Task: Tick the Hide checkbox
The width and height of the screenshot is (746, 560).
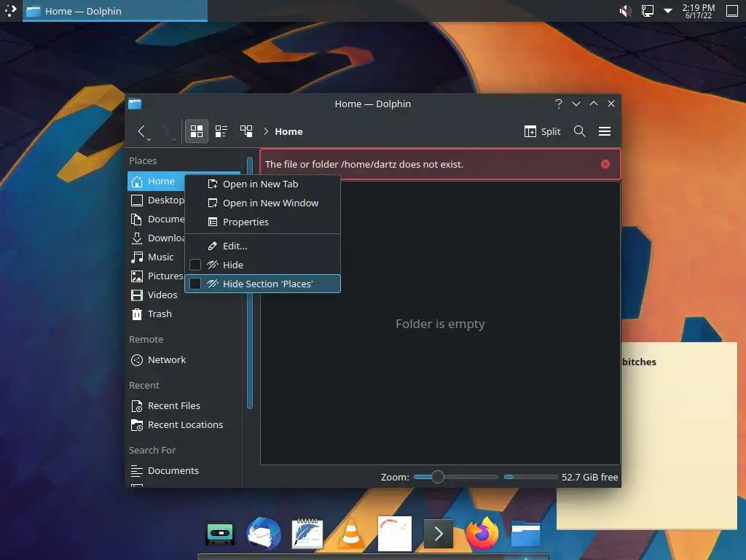Action: point(195,265)
